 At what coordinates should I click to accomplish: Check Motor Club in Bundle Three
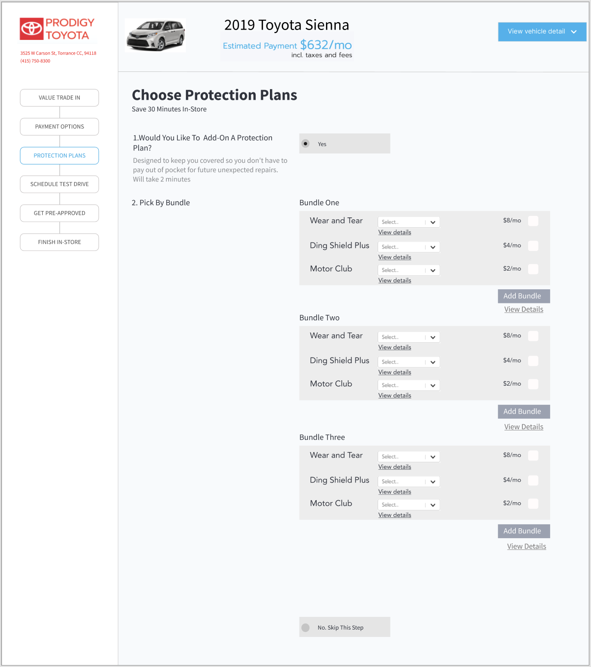(x=533, y=503)
